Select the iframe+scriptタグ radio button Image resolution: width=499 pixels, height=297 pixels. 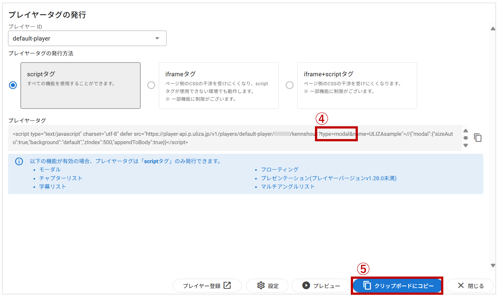[x=289, y=85]
